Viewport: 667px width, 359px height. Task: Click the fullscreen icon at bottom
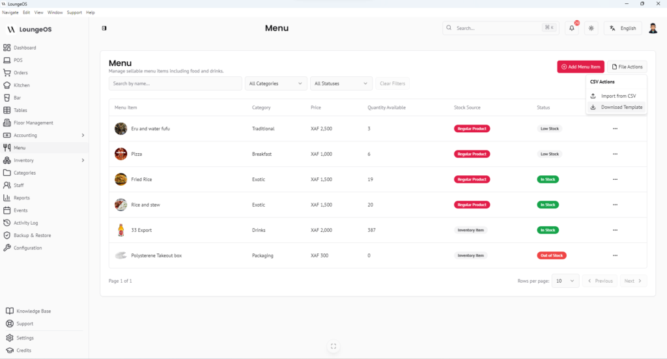coord(333,347)
